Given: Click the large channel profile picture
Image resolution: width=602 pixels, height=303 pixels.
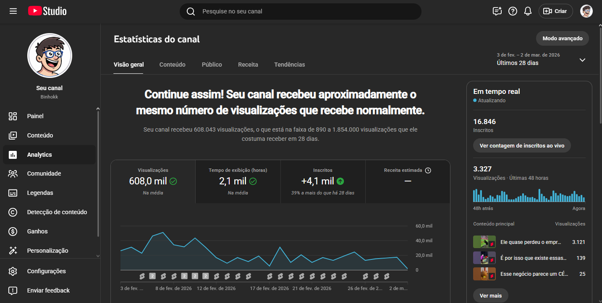Looking at the screenshot, I should 50,56.
